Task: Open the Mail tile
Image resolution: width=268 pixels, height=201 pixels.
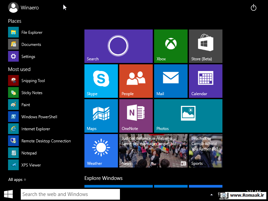Action: click(x=171, y=81)
